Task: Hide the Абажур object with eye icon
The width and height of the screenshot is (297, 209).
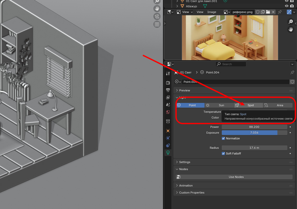Action: pos(287,6)
